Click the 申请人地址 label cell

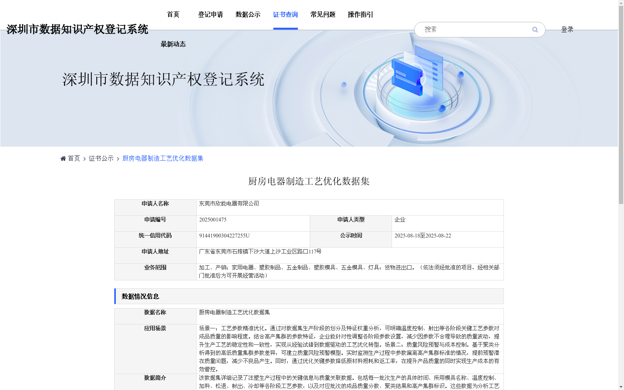155,255
